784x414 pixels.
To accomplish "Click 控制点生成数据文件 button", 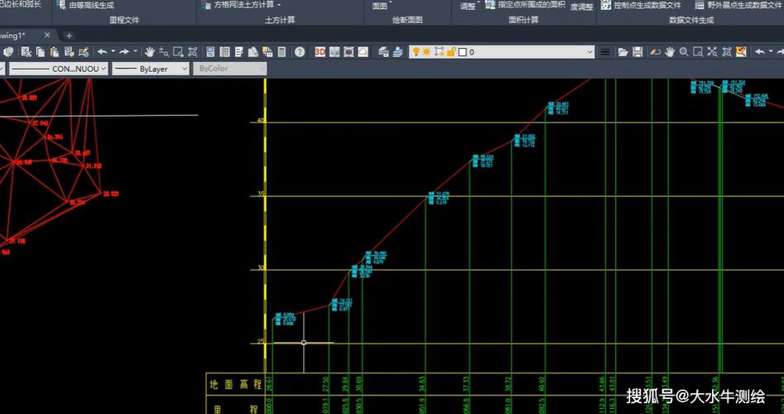I will [640, 5].
